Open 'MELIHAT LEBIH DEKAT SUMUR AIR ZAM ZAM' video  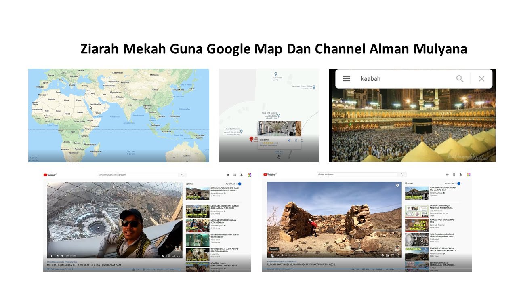[x=212, y=211]
